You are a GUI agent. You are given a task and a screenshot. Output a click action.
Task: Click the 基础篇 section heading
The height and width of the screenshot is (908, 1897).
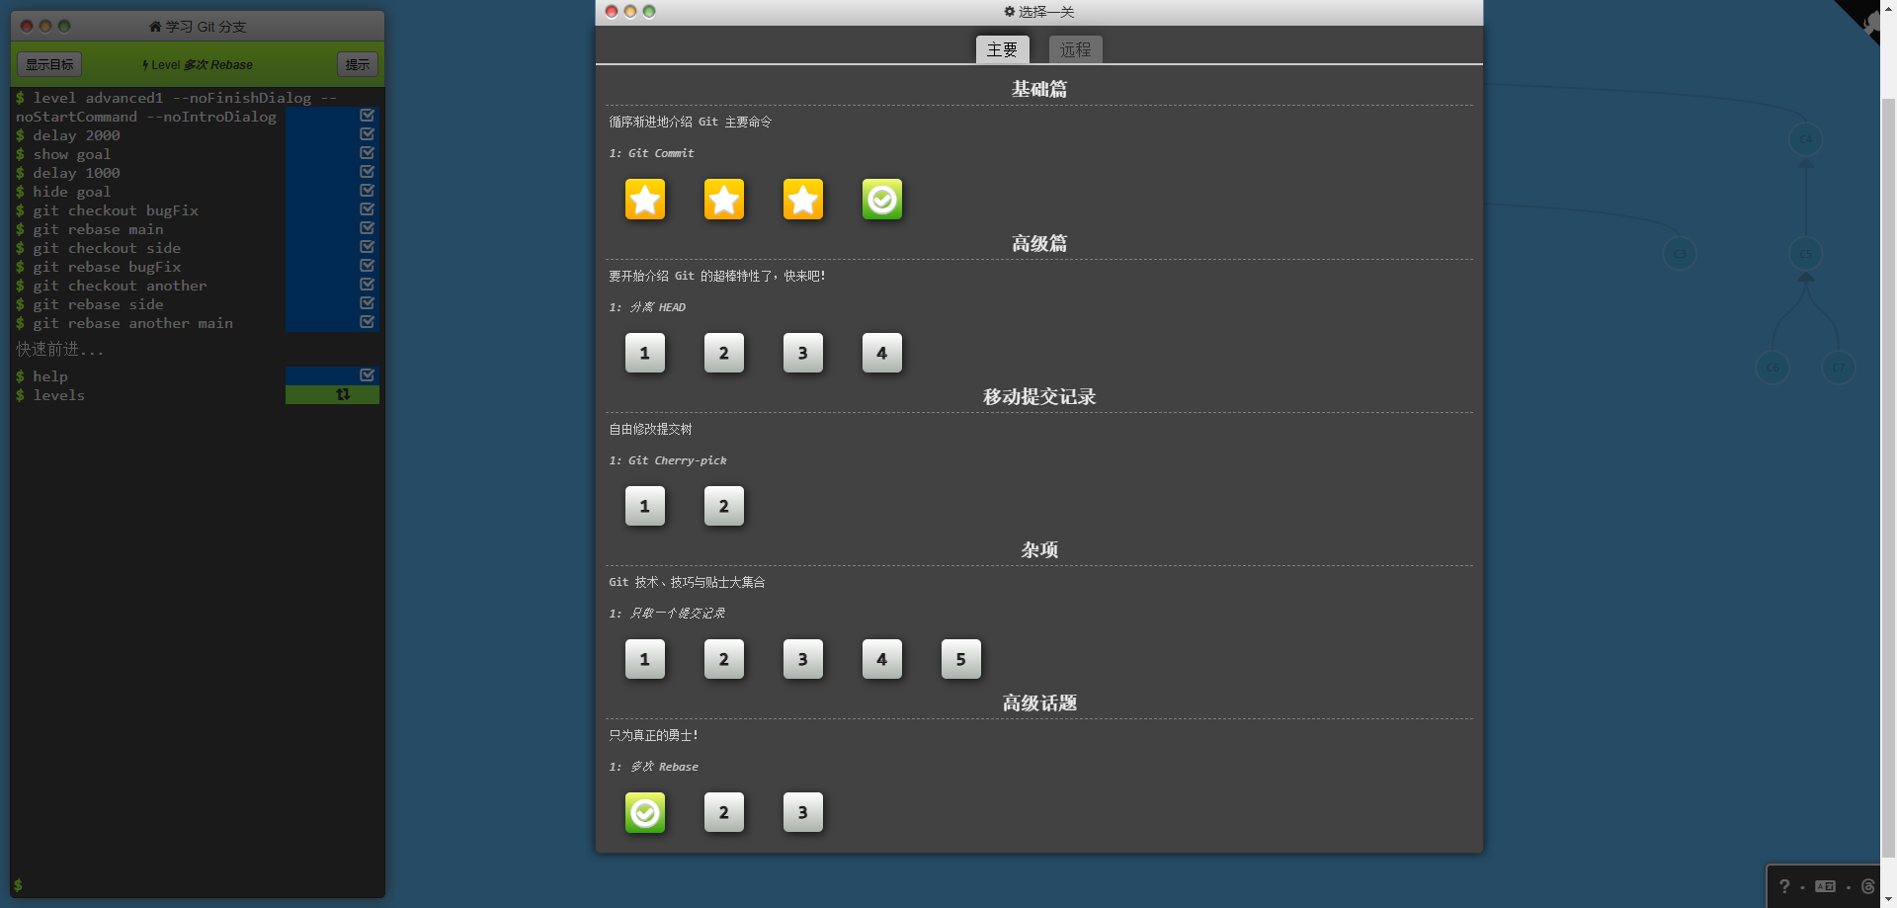click(x=1039, y=89)
